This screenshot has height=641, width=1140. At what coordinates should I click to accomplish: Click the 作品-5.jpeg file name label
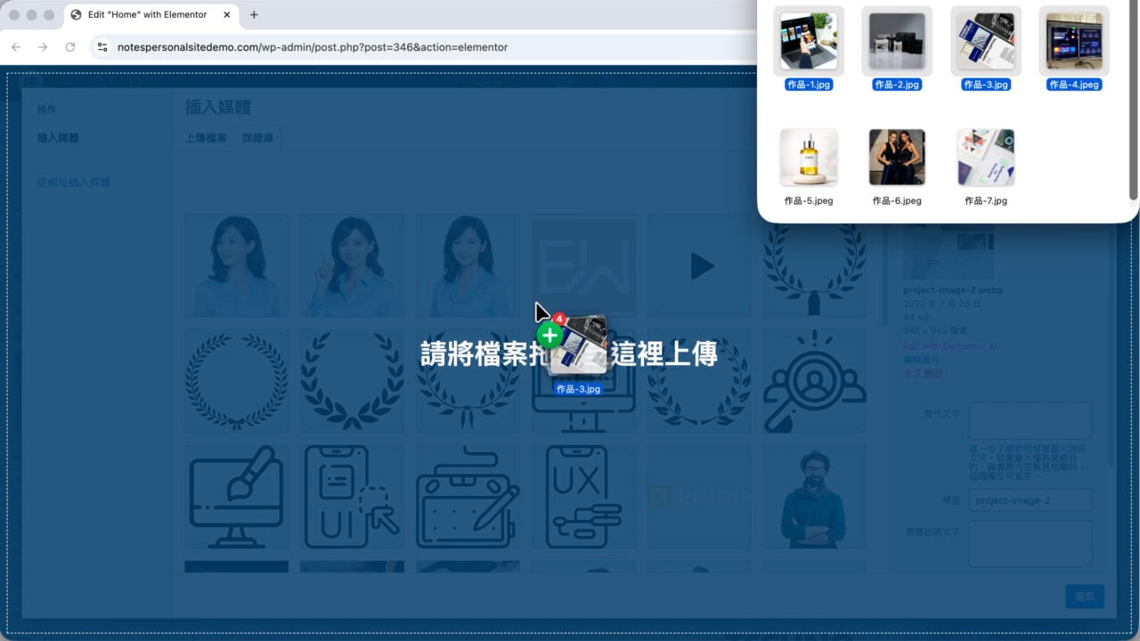(x=809, y=200)
